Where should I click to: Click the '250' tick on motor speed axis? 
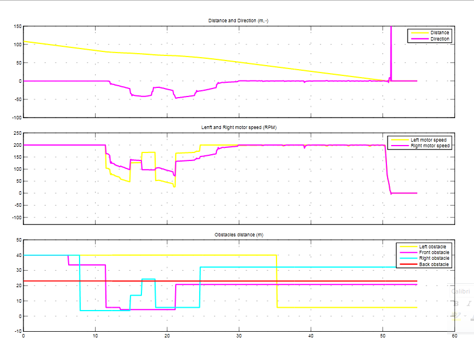tap(18, 133)
